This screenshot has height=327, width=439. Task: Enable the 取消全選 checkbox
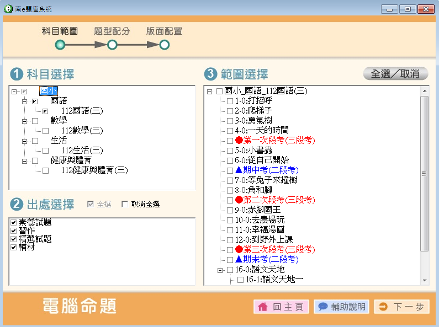(124, 204)
